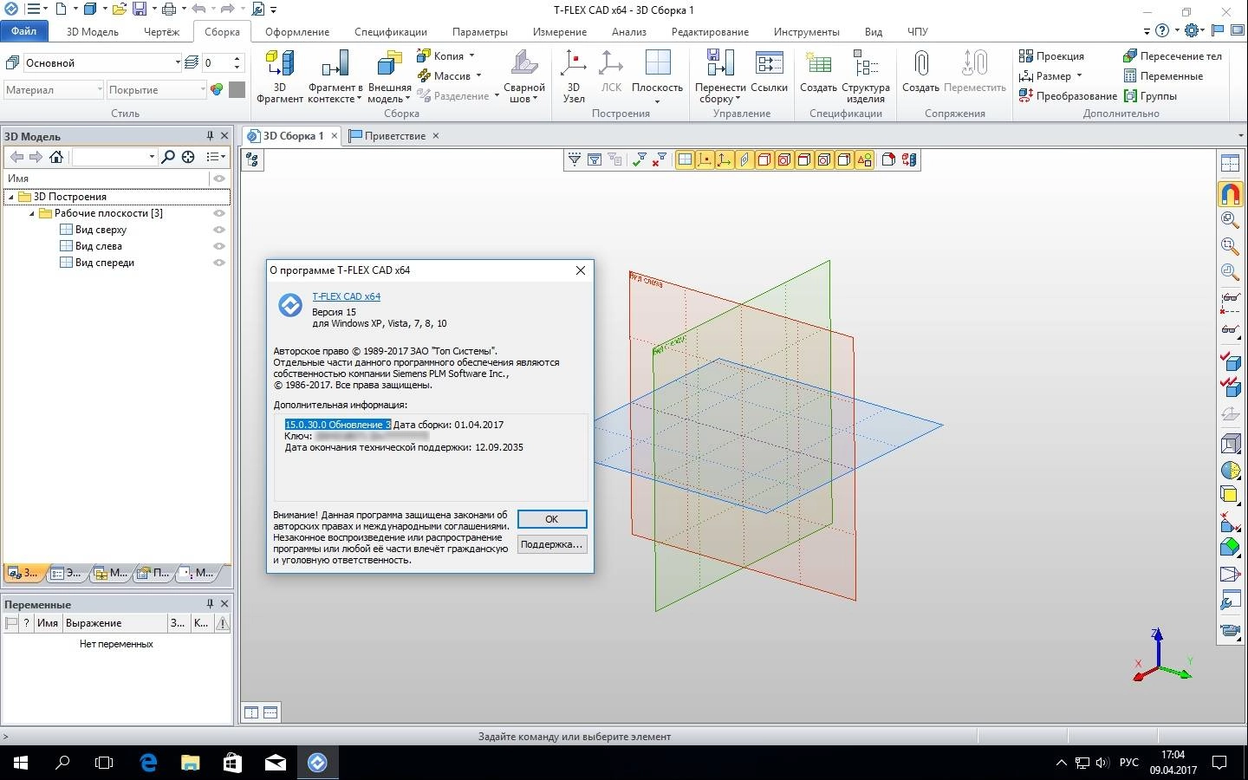Click the search field in 3D Модель panel

114,157
